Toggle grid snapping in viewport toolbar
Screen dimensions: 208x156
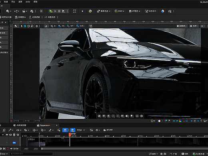[60, 26]
